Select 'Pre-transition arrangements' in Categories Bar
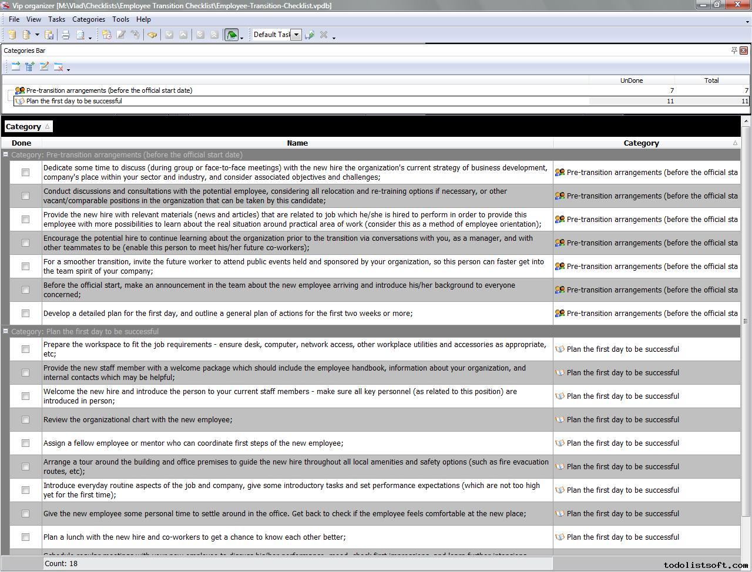This screenshot has width=752, height=572. coord(109,90)
